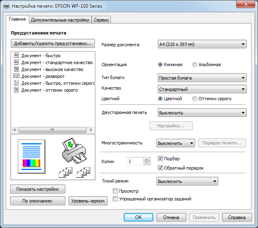Enable Упрощенный организатор заданий checkbox
Viewport: 258px width, 228px height.
tap(115, 199)
